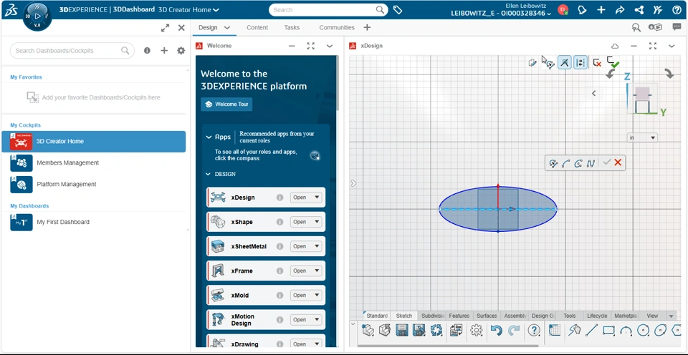Cancel sketch with red X corner icon
The width and height of the screenshot is (688, 355).
597,63
